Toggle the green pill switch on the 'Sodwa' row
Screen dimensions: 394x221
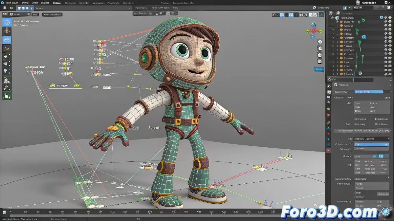click(390, 34)
